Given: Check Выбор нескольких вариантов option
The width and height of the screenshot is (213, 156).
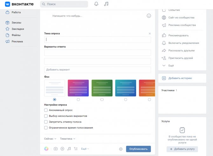Looking at the screenshot, I should (46, 116).
